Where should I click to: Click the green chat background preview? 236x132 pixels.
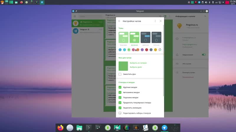click(123, 66)
